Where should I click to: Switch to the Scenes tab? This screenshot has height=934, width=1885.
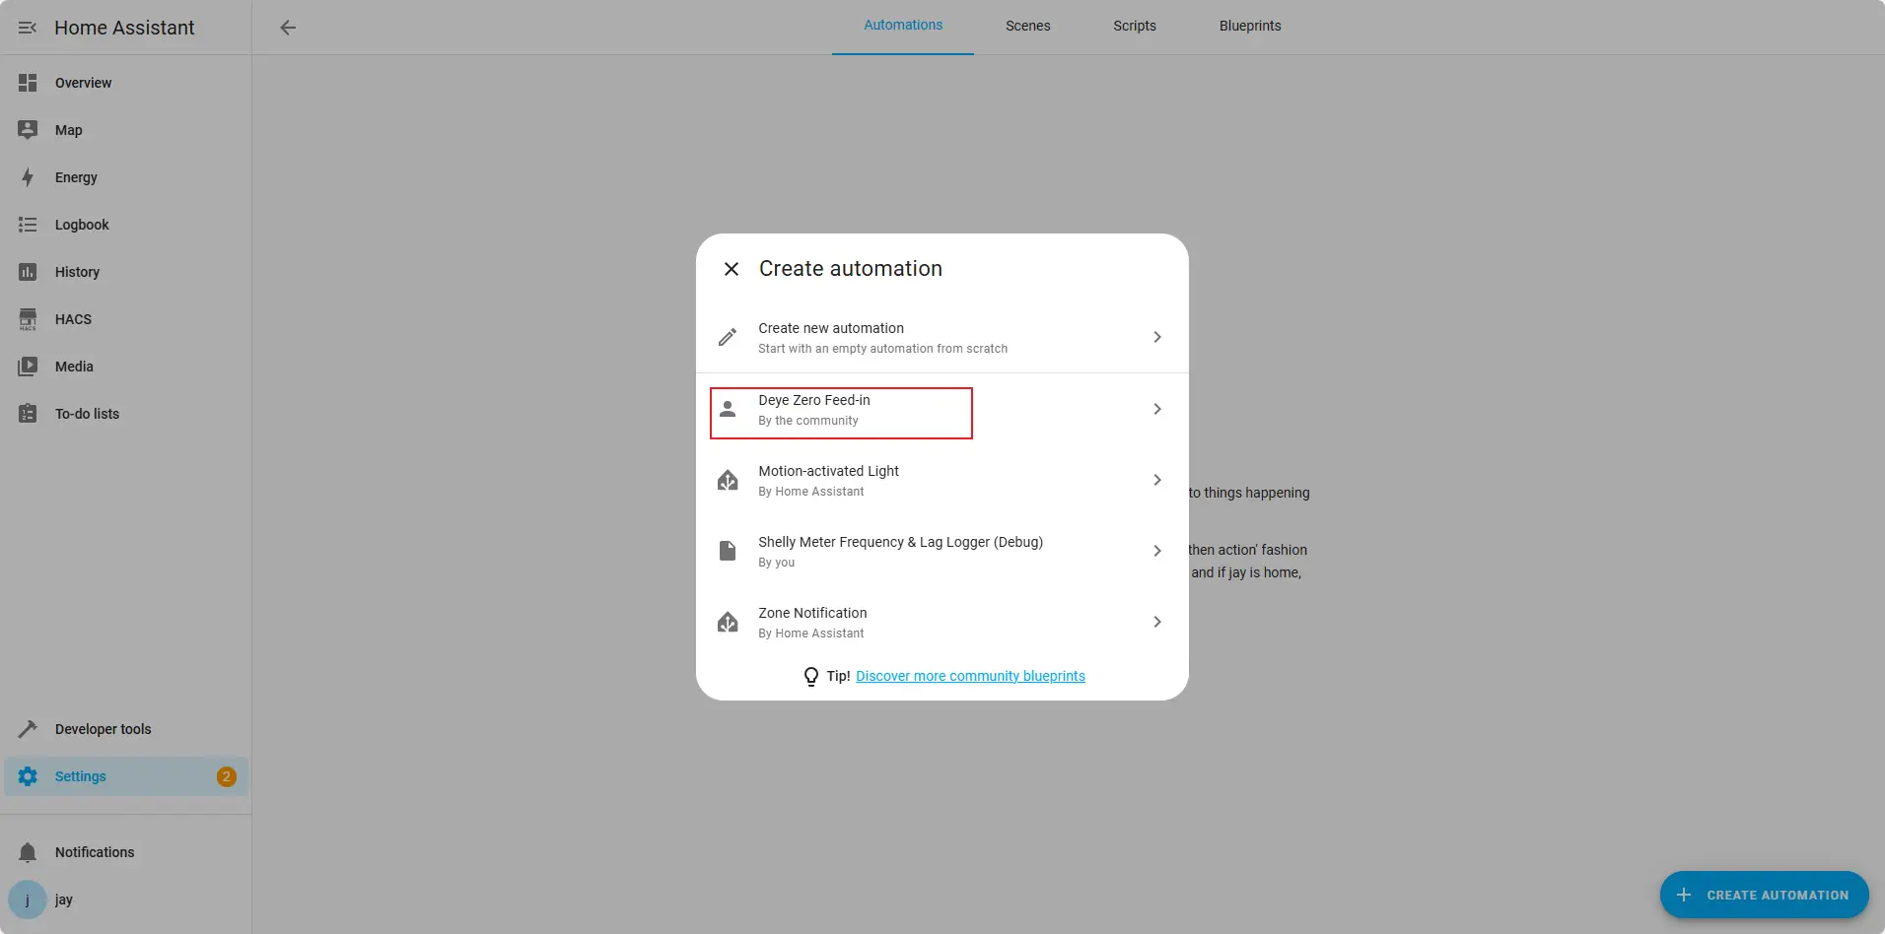coord(1027,27)
